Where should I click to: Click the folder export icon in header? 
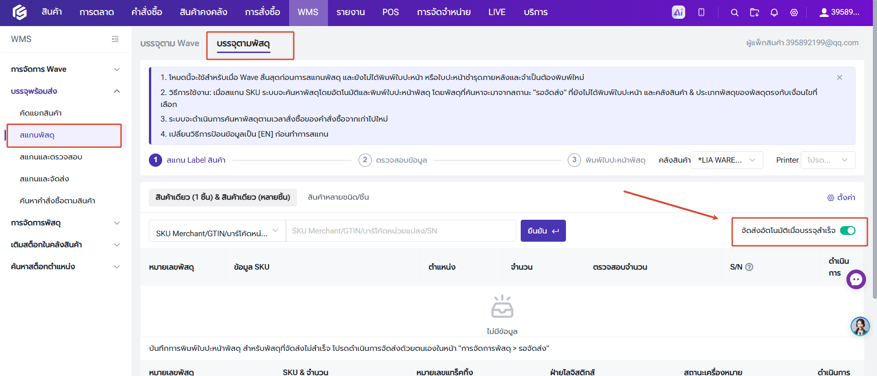coord(755,12)
